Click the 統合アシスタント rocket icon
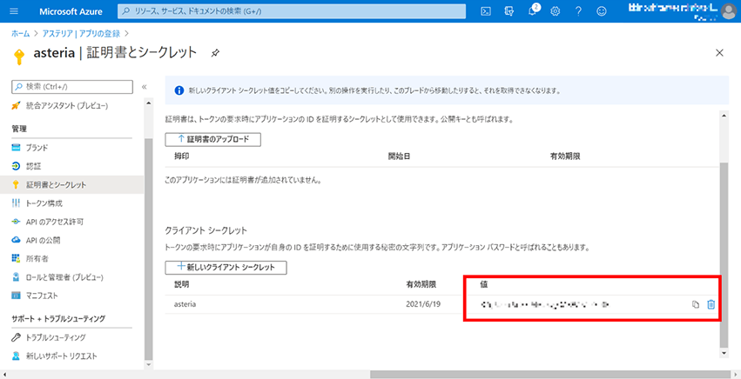The image size is (741, 379). (x=16, y=106)
